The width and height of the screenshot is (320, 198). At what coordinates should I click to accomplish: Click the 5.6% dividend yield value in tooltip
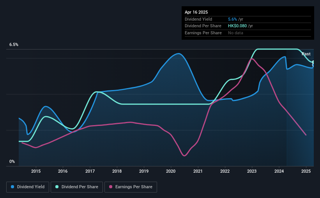[232, 19]
